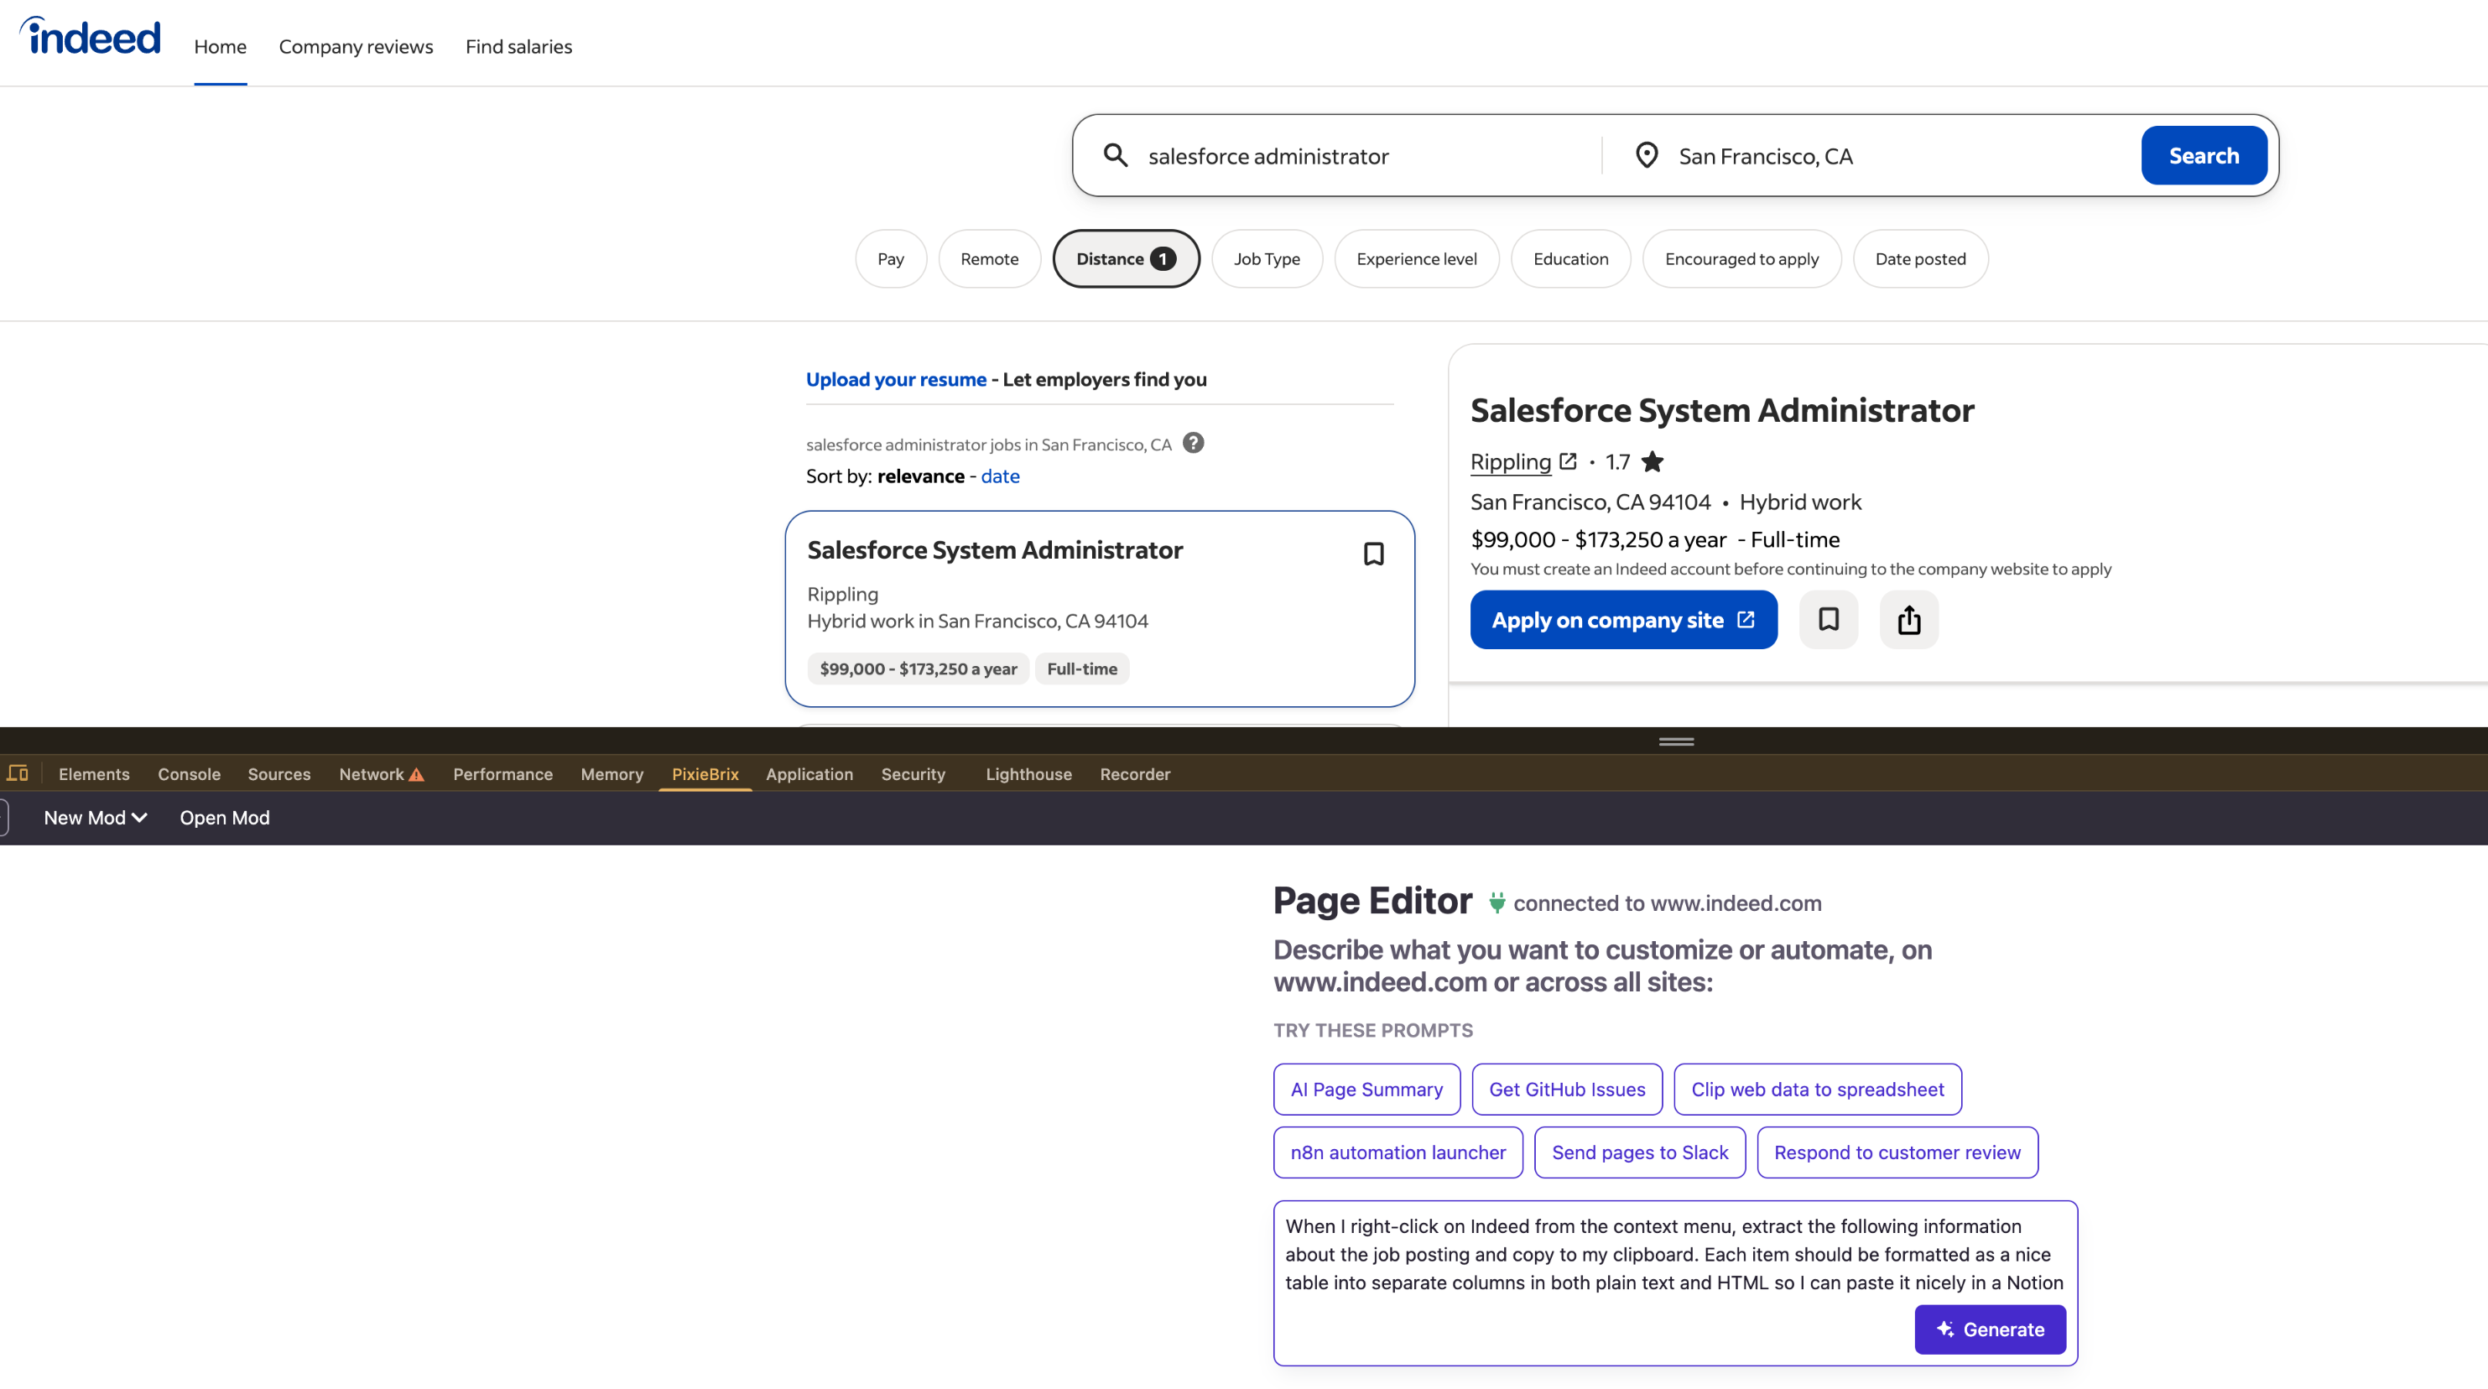Open the Distance filter dropdown
The image size is (2488, 1389).
(1125, 259)
